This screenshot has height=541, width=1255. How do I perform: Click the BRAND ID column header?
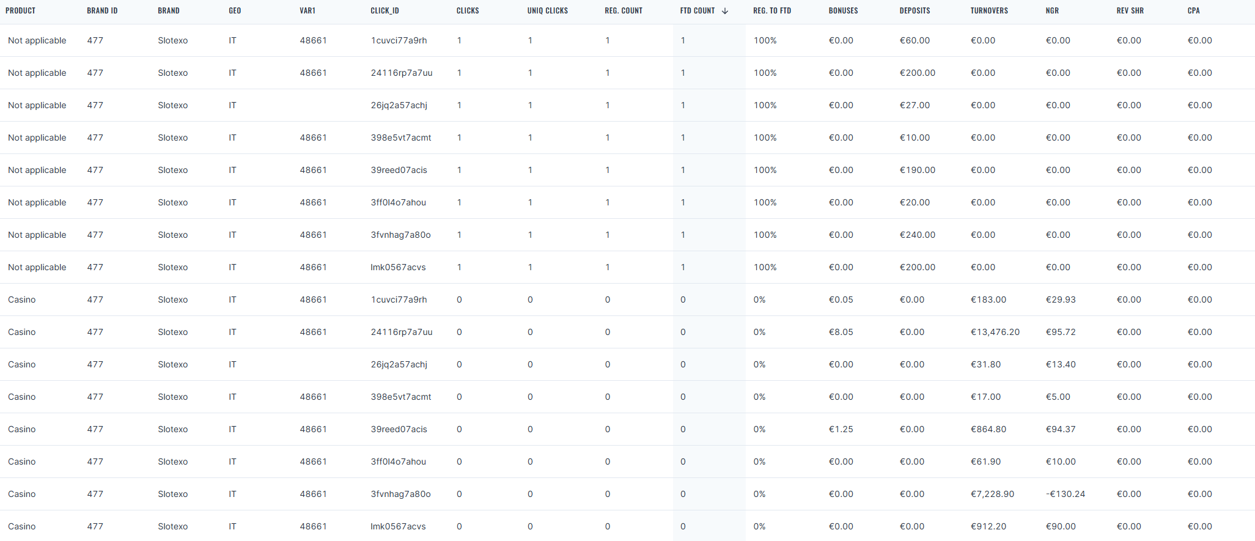click(x=102, y=11)
